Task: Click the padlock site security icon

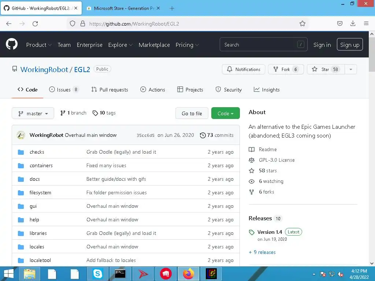Action: tap(83, 23)
